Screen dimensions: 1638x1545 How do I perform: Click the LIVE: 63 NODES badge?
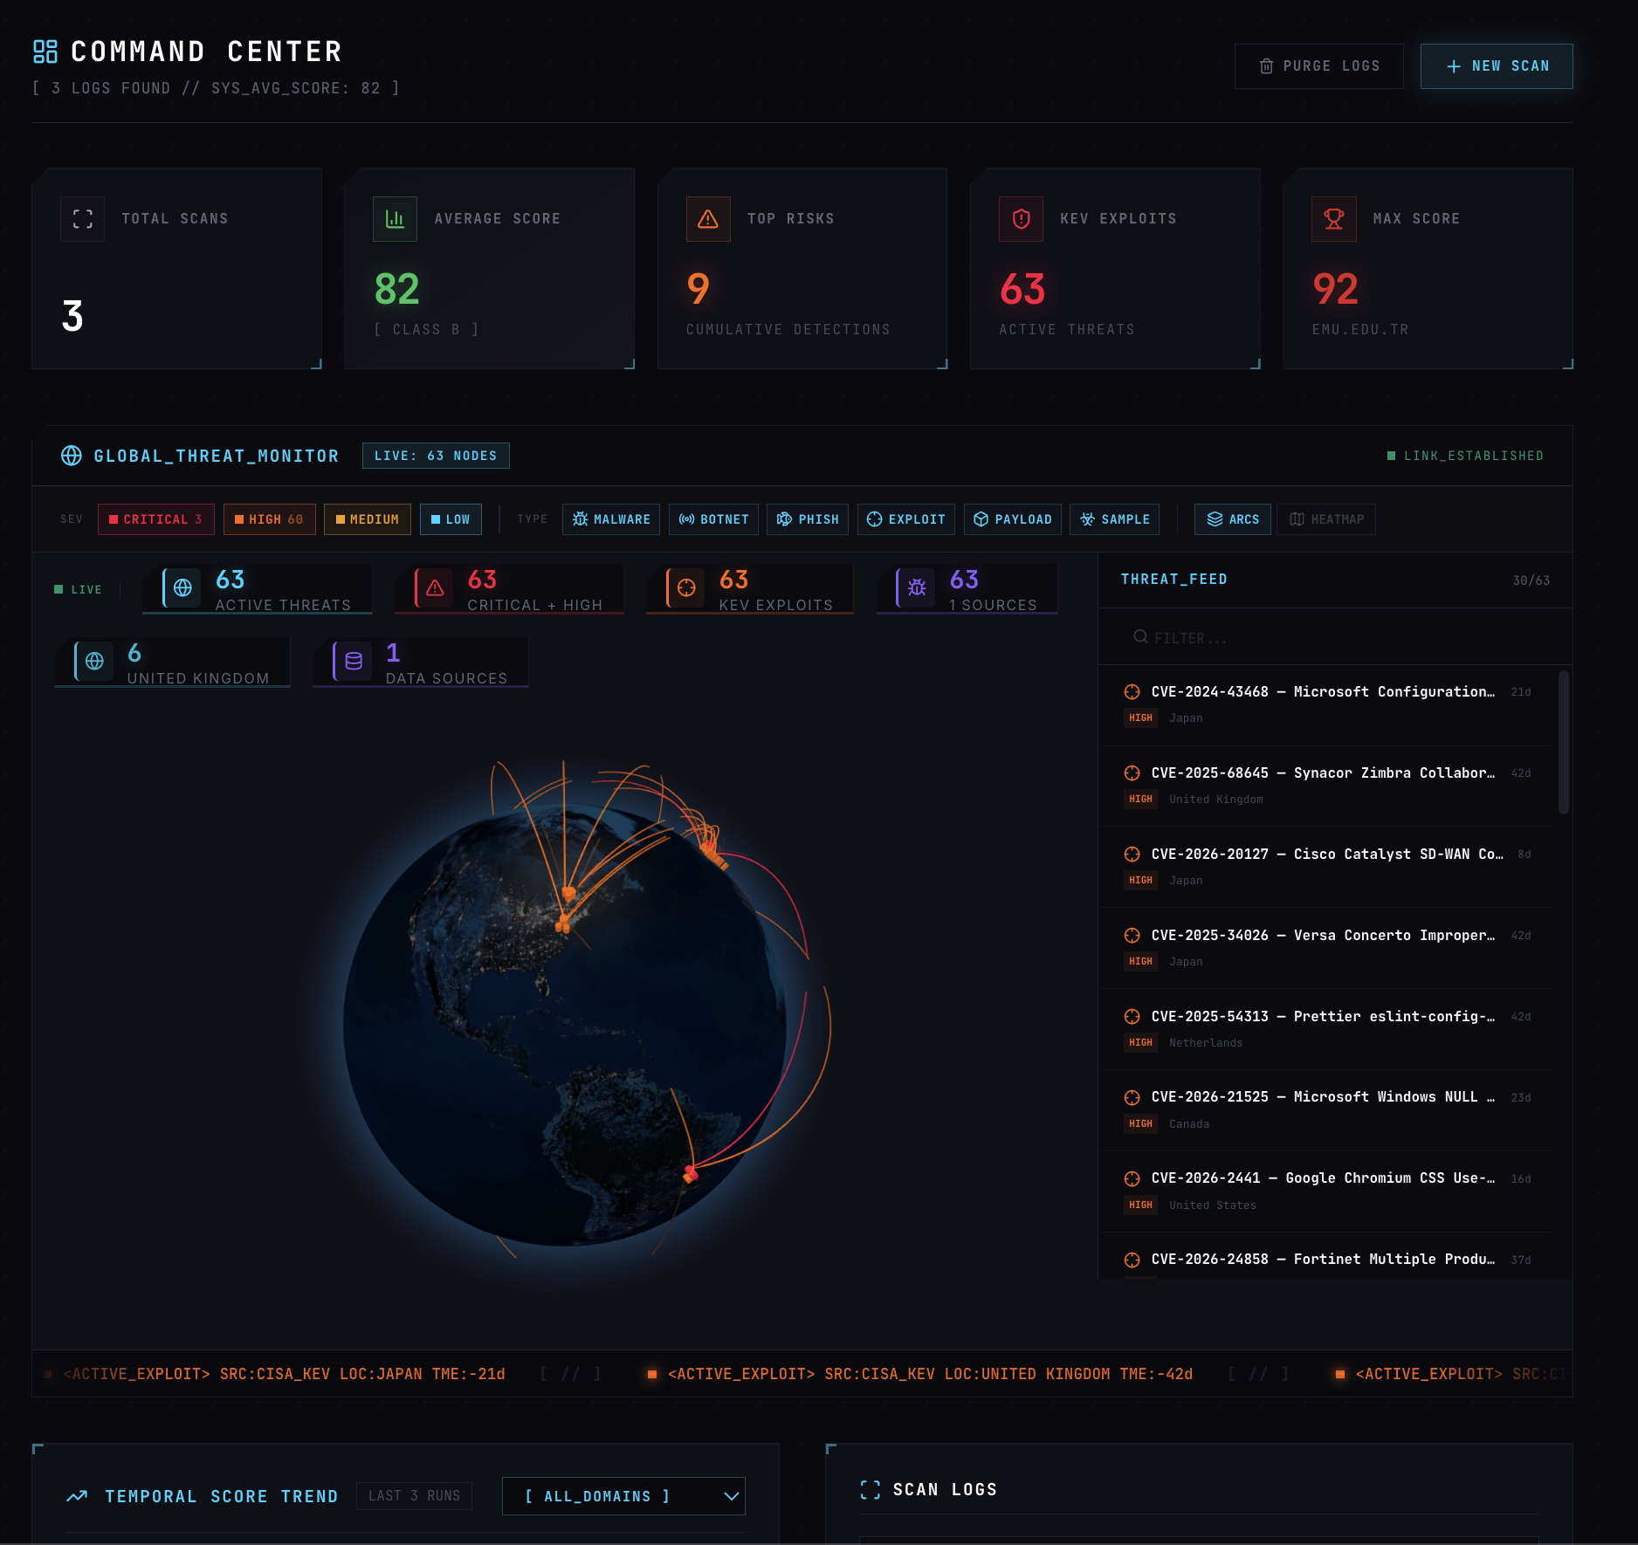coord(436,456)
